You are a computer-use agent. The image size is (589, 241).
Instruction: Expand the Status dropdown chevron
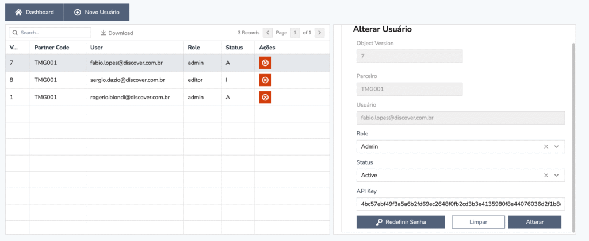557,175
